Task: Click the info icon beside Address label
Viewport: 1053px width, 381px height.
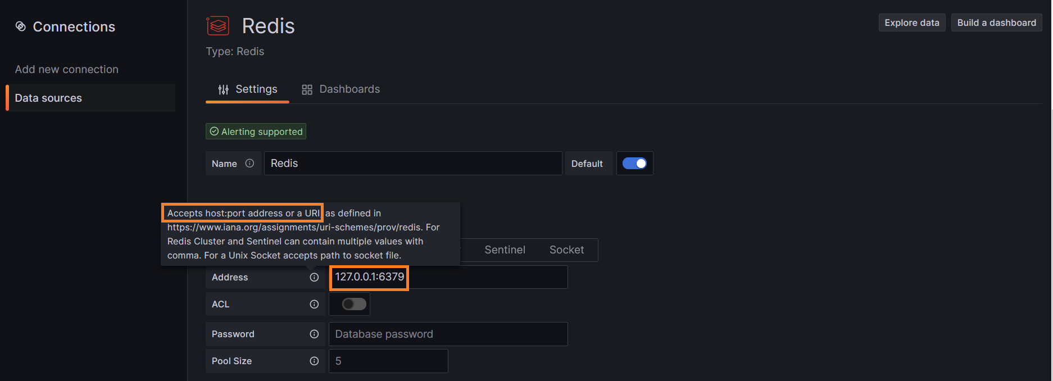Action: tap(314, 277)
